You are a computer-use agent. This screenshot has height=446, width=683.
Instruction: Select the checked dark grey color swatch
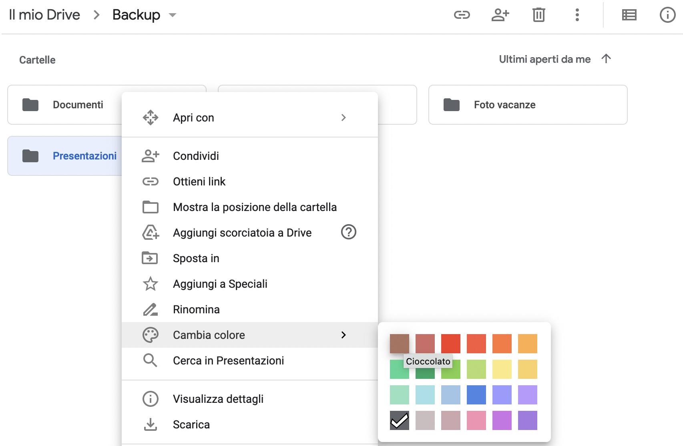pyautogui.click(x=400, y=420)
